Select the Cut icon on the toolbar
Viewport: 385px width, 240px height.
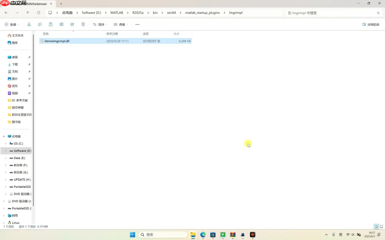tap(29, 24)
